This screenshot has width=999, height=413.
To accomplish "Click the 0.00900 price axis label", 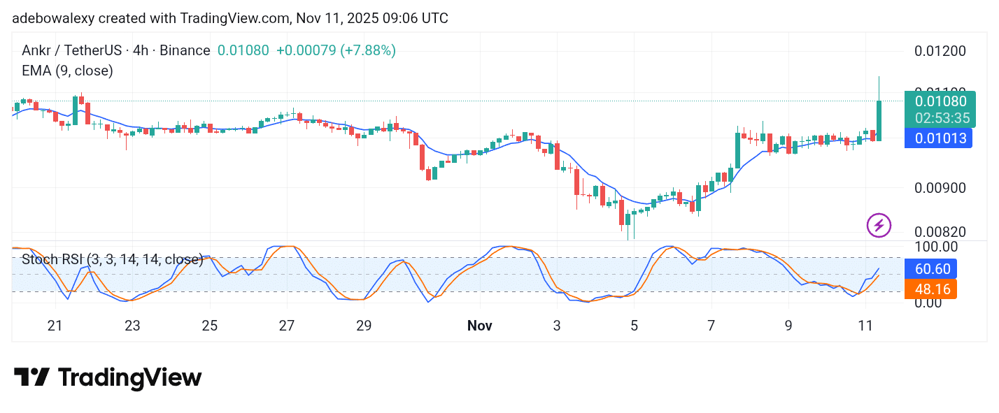I will [x=940, y=188].
